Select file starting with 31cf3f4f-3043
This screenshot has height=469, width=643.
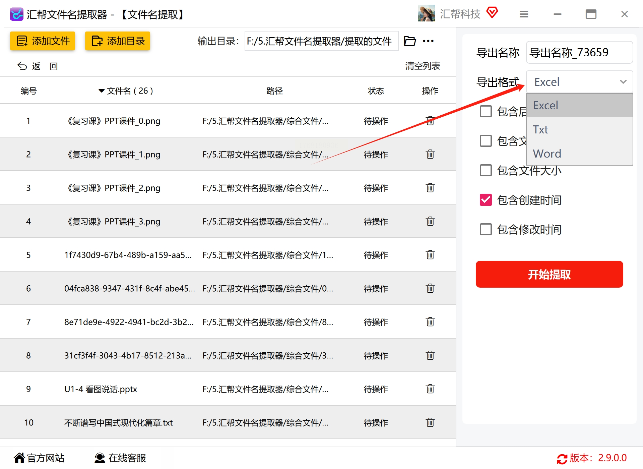(x=128, y=355)
